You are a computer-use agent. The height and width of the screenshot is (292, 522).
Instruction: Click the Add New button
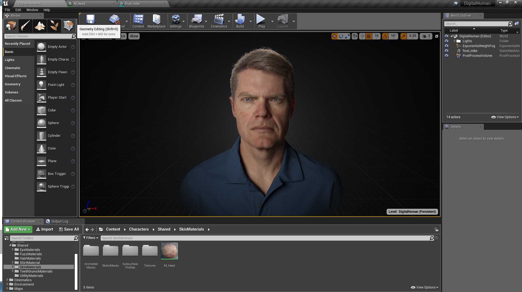coord(18,229)
